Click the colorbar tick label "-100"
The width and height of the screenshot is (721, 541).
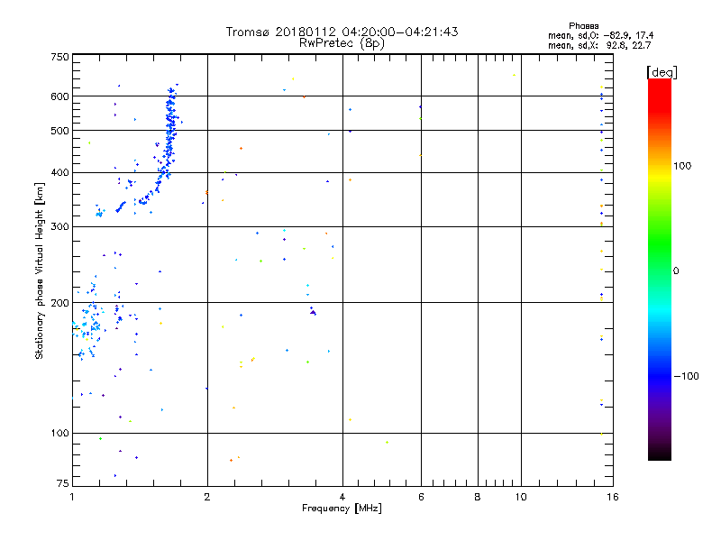687,376
